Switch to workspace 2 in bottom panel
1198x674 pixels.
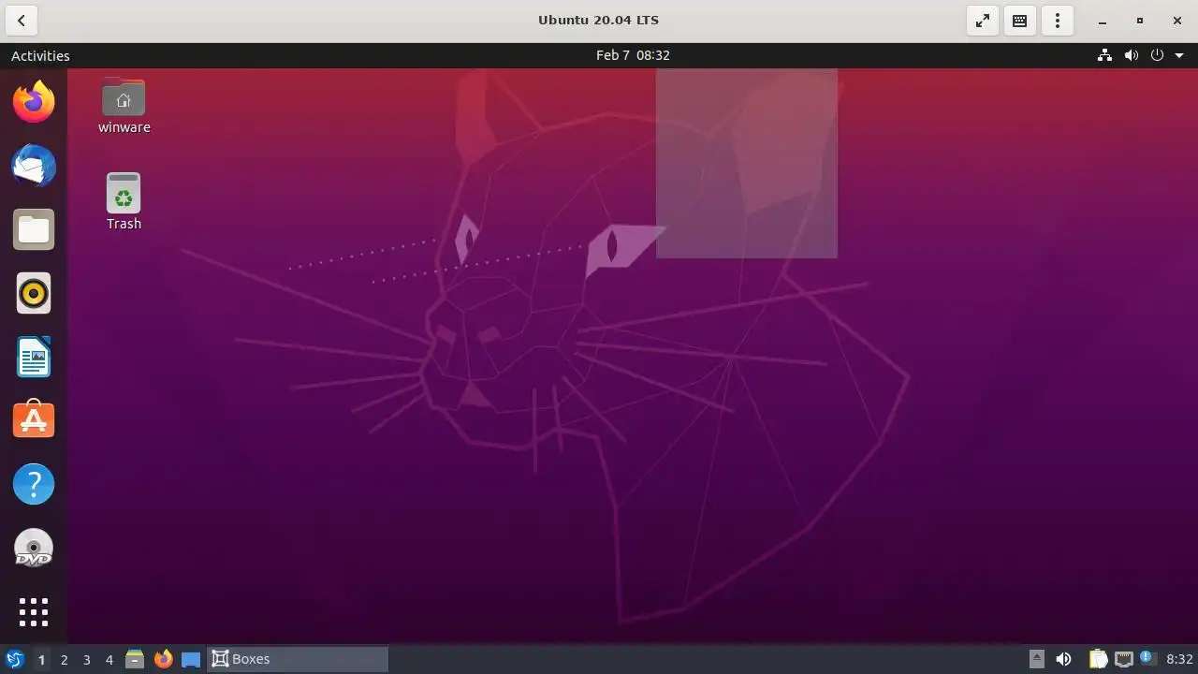click(64, 659)
